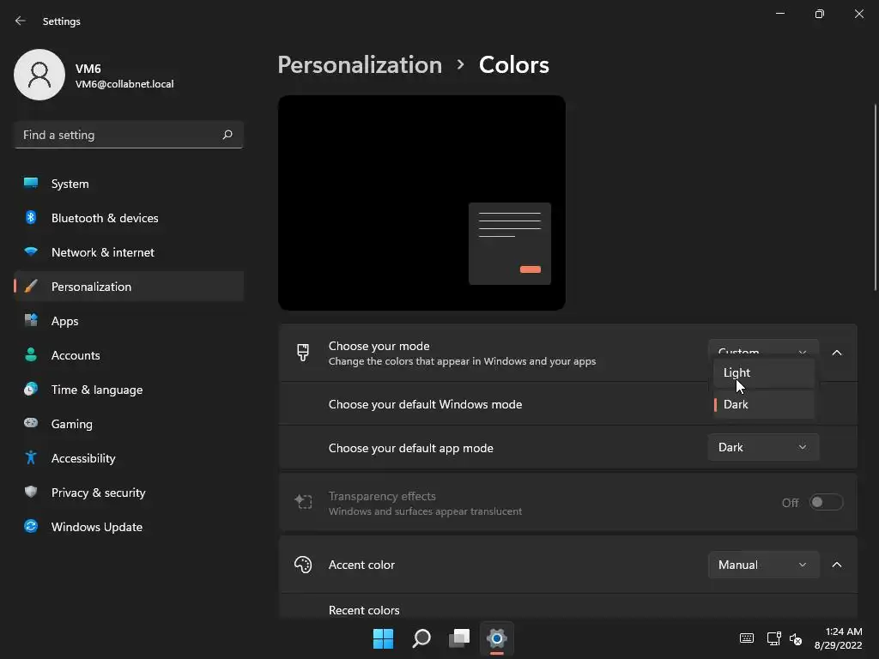The image size is (879, 659).
Task: Click the Windows Update sync icon
Action: pos(31,526)
